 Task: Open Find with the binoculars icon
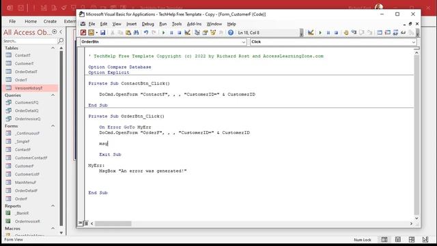(x=136, y=33)
